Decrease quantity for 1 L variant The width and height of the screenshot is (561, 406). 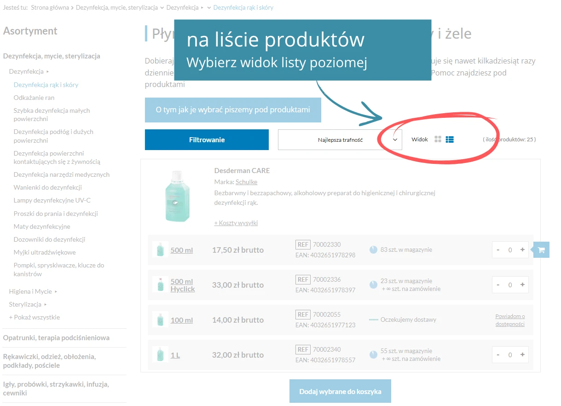tap(498, 354)
